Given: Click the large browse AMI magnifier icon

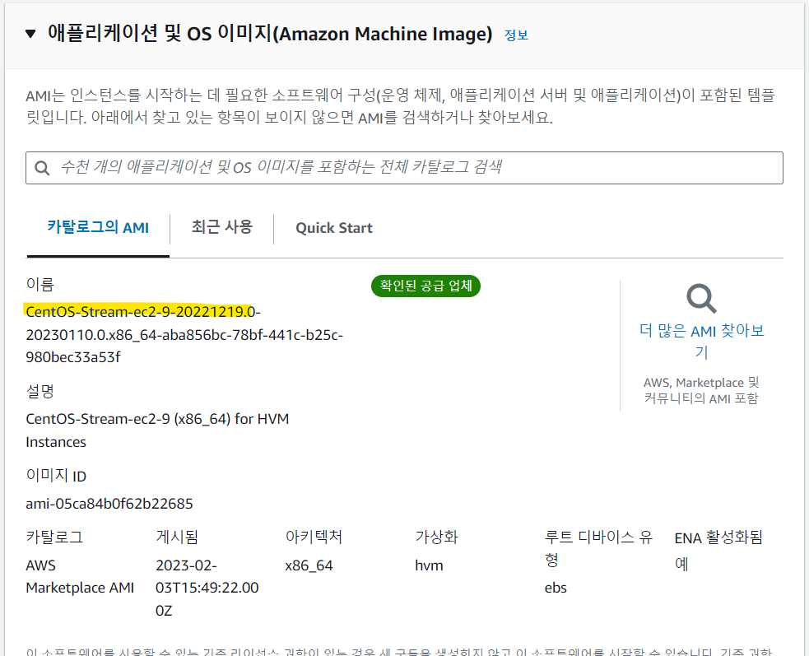Looking at the screenshot, I should (x=701, y=298).
